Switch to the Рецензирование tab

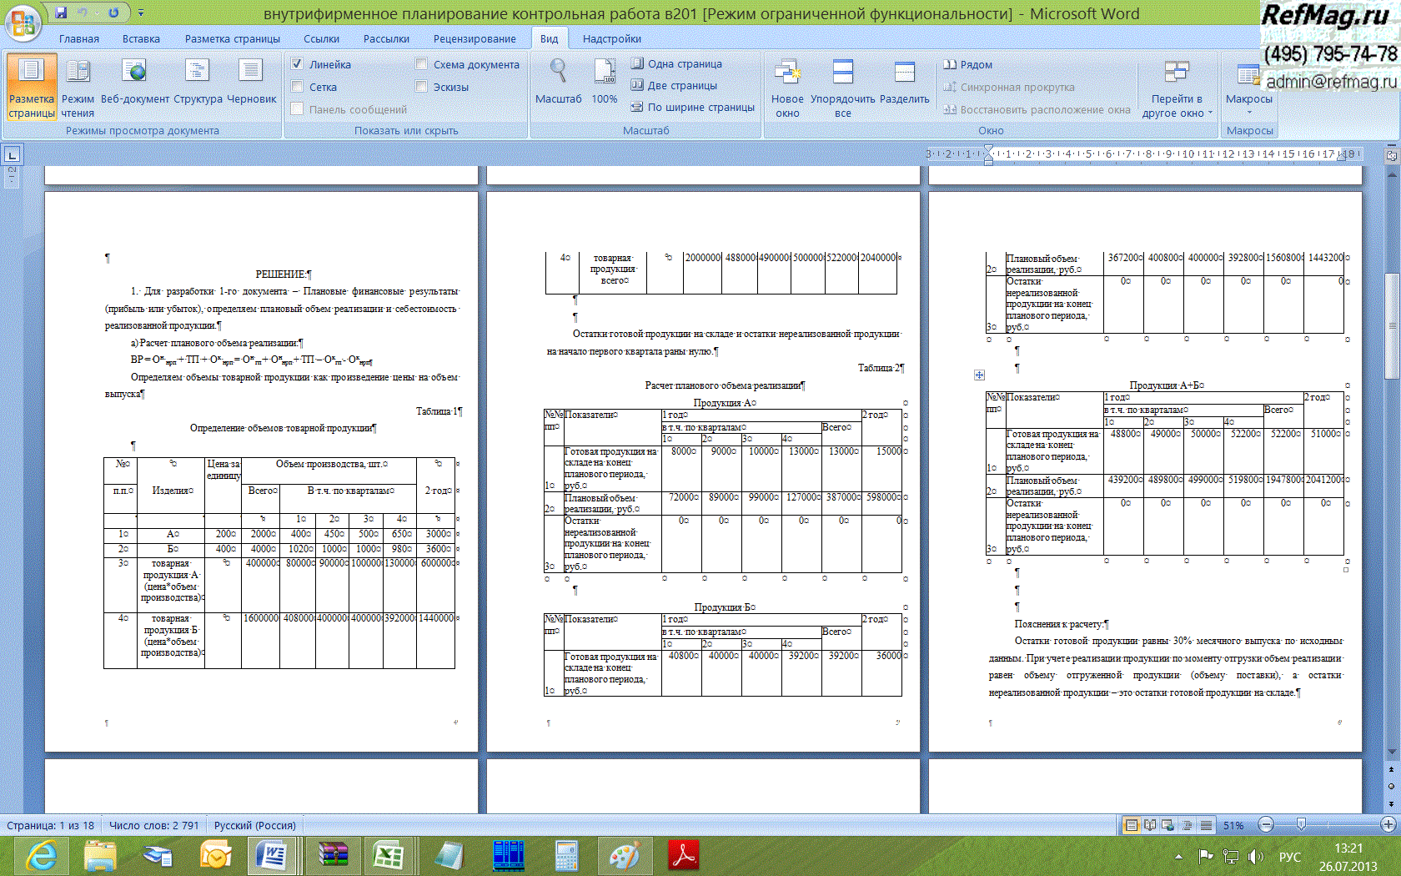point(474,38)
